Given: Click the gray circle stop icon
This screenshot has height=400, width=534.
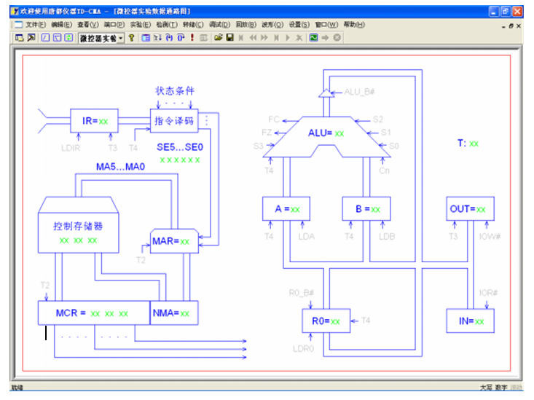Looking at the screenshot, I should [x=337, y=38].
